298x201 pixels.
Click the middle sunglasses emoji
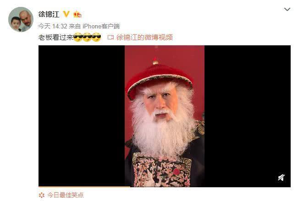[87, 37]
